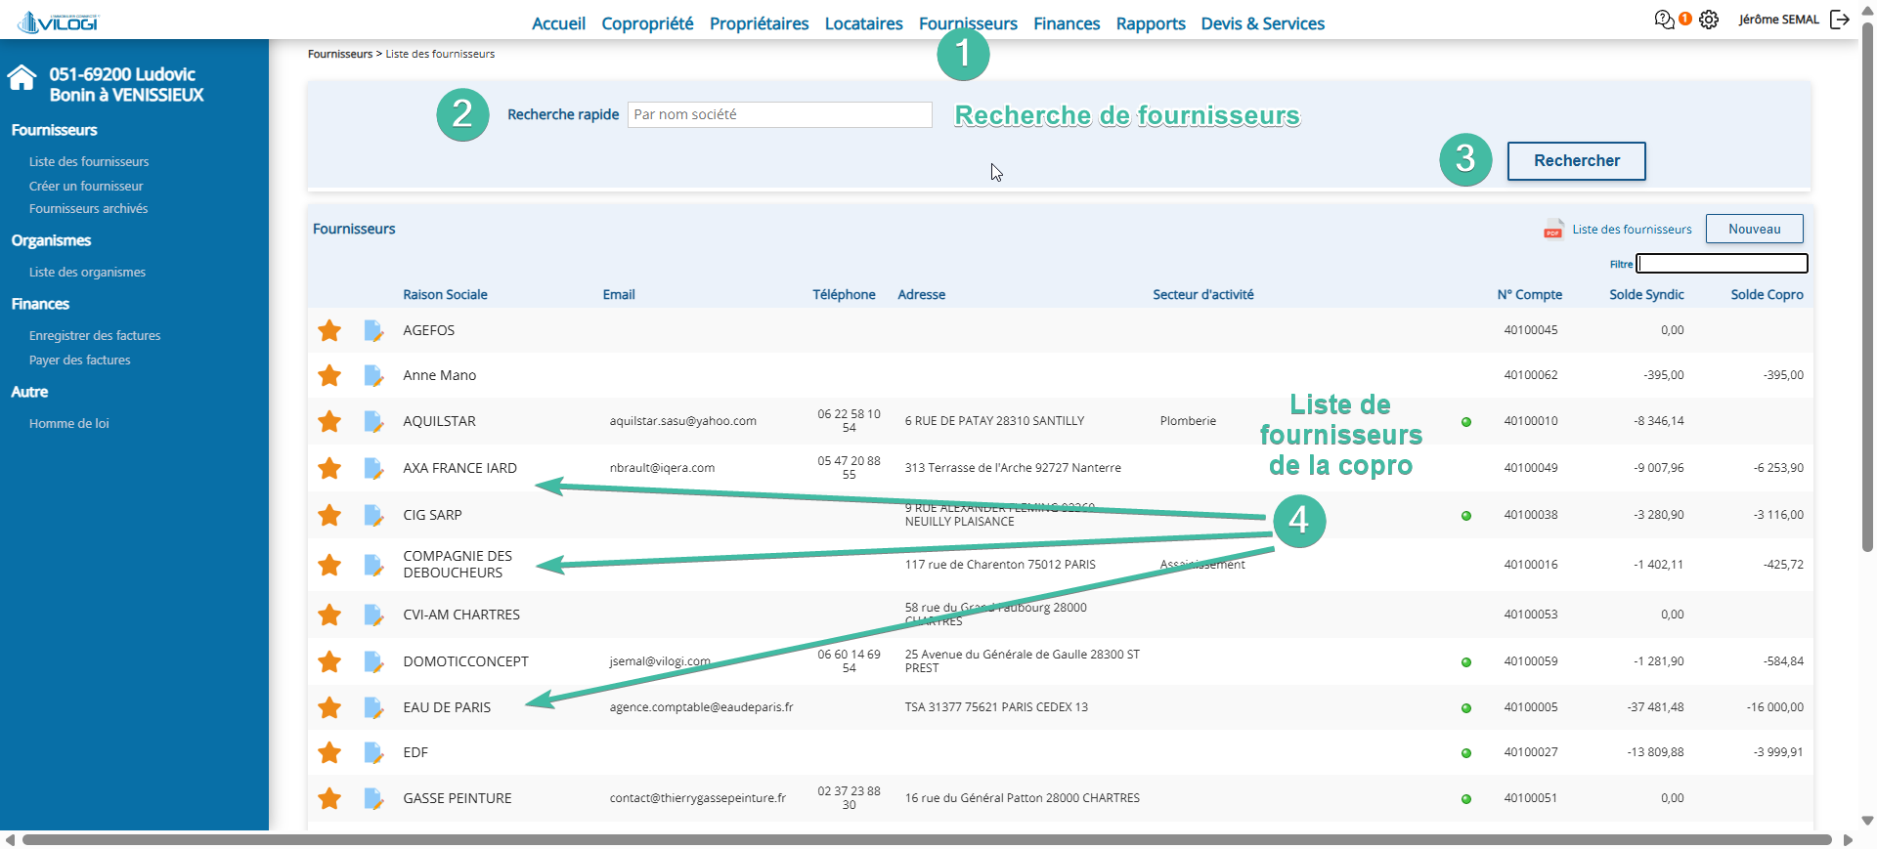The image size is (1877, 849).
Task: Open the Finances top menu
Action: [x=1067, y=23]
